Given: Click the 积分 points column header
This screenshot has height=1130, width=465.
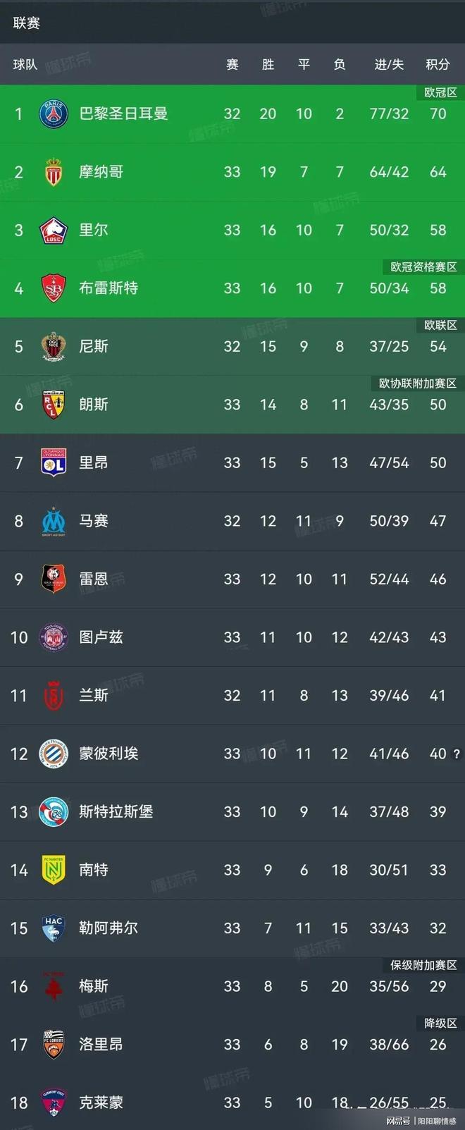Looking at the screenshot, I should [438, 64].
